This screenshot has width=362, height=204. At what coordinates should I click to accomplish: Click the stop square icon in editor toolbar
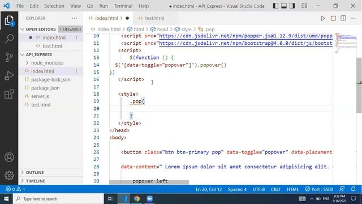click(x=333, y=18)
